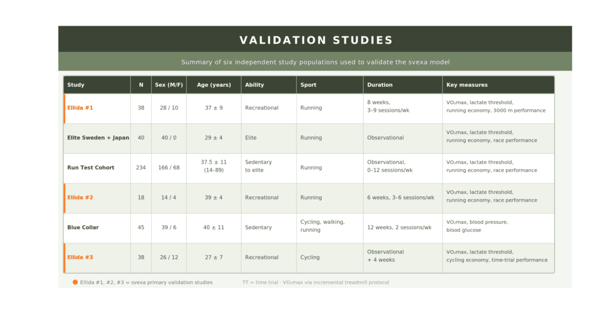Click key measures mentioning cycling economy

pyautogui.click(x=497, y=255)
